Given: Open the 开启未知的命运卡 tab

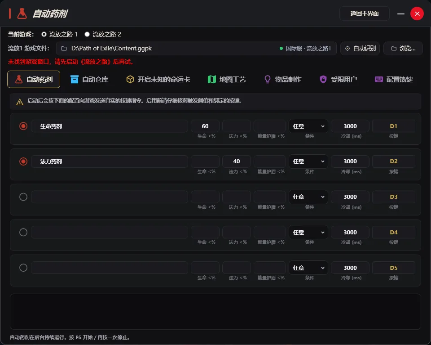Looking at the screenshot, I should [158, 80].
